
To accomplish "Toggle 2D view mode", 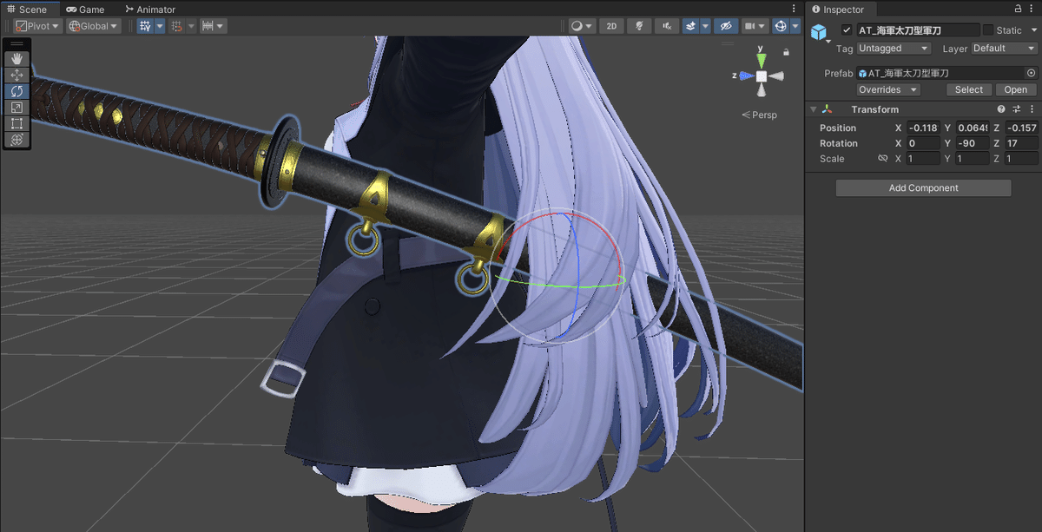I will (610, 26).
